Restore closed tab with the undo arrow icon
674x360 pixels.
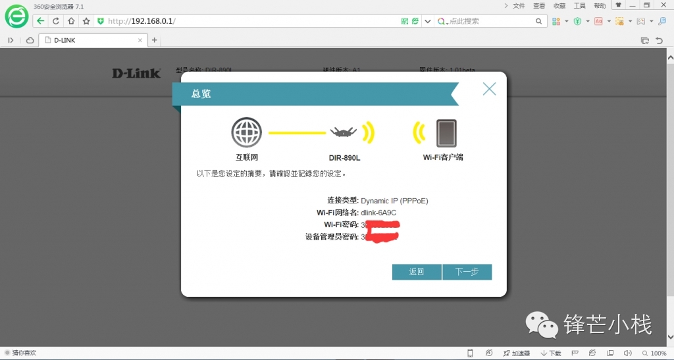(x=660, y=40)
